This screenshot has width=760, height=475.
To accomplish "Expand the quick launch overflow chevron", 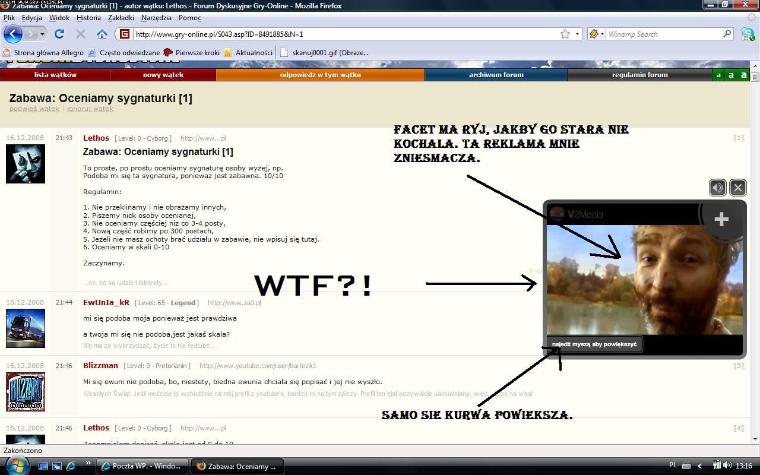I will tap(88, 463).
